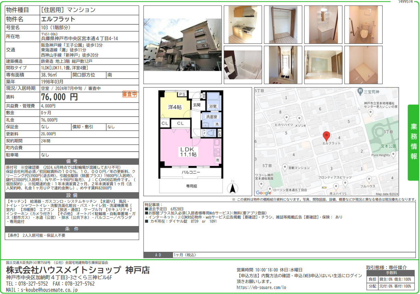Click the バルコニー area on floor plan

click(x=190, y=172)
